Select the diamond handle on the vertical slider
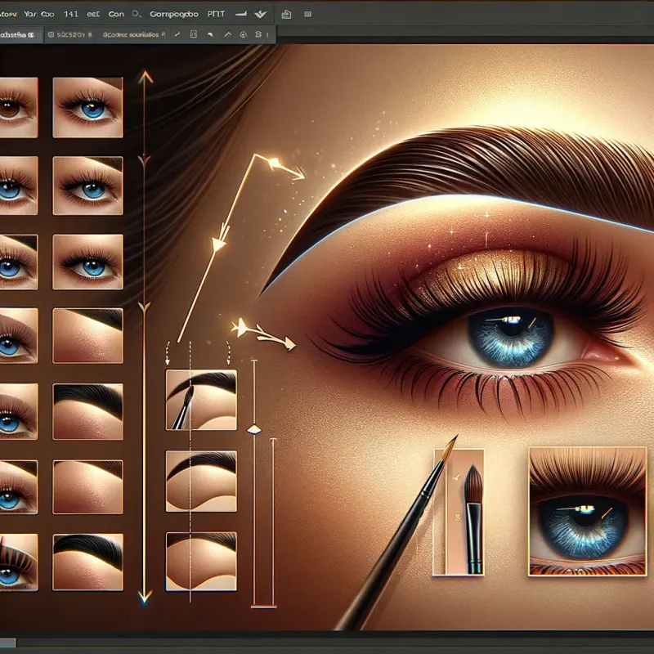This screenshot has height=654, width=654. click(x=254, y=430)
